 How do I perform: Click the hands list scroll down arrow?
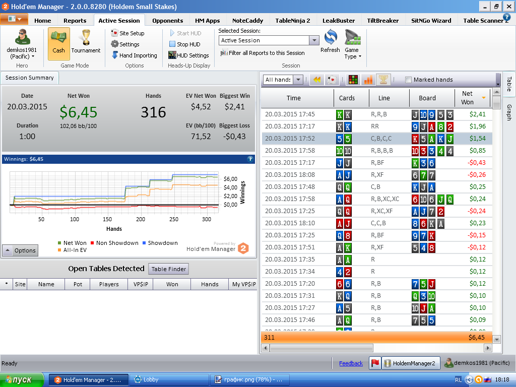pos(497,339)
